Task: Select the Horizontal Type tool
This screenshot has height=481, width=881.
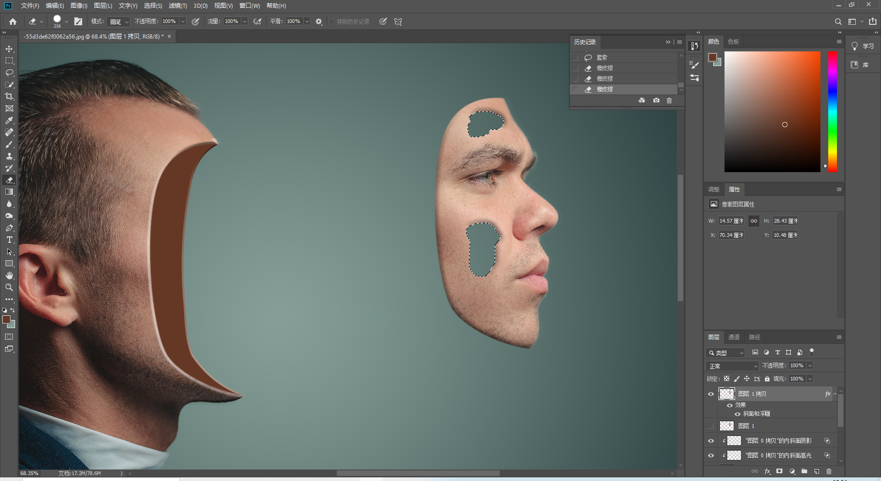Action: 9,240
